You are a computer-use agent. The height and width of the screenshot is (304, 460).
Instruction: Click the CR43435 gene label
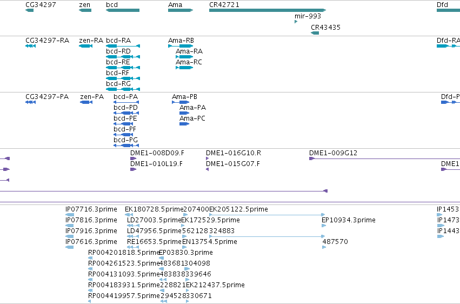tap(325, 27)
